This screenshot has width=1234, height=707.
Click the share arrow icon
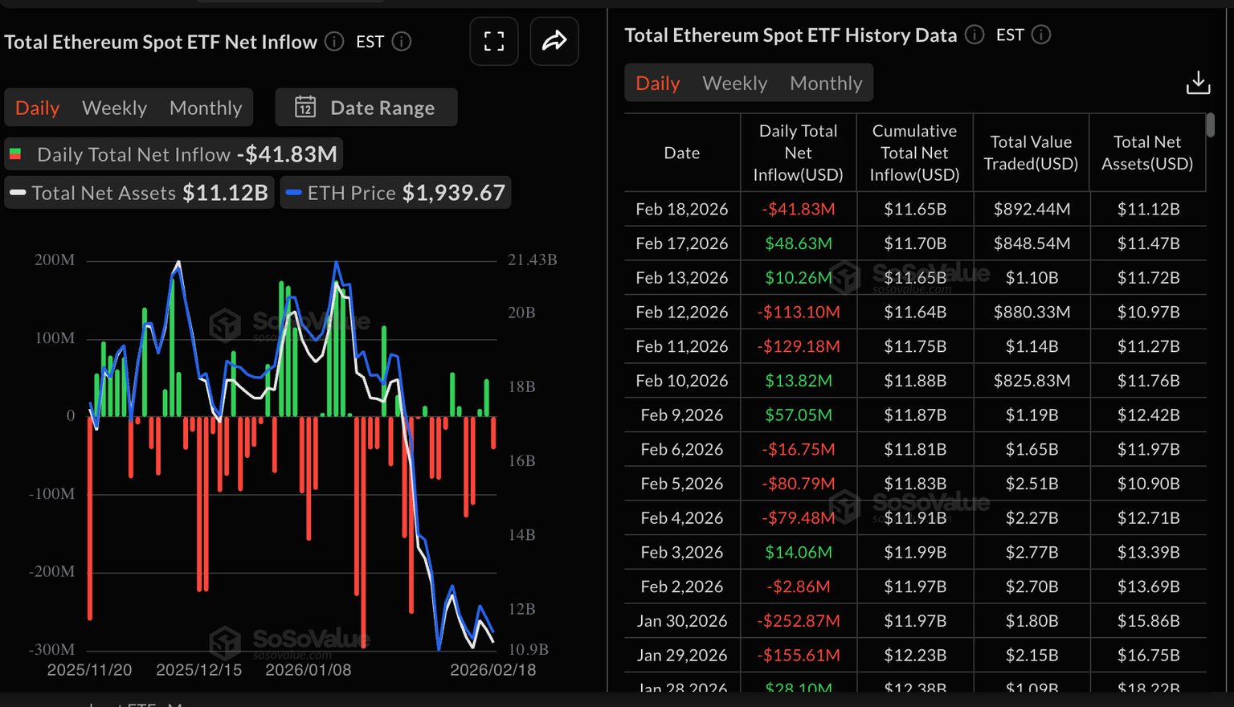point(554,42)
